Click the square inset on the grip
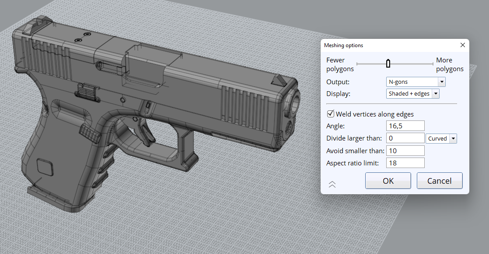The image size is (489, 254). 45,166
